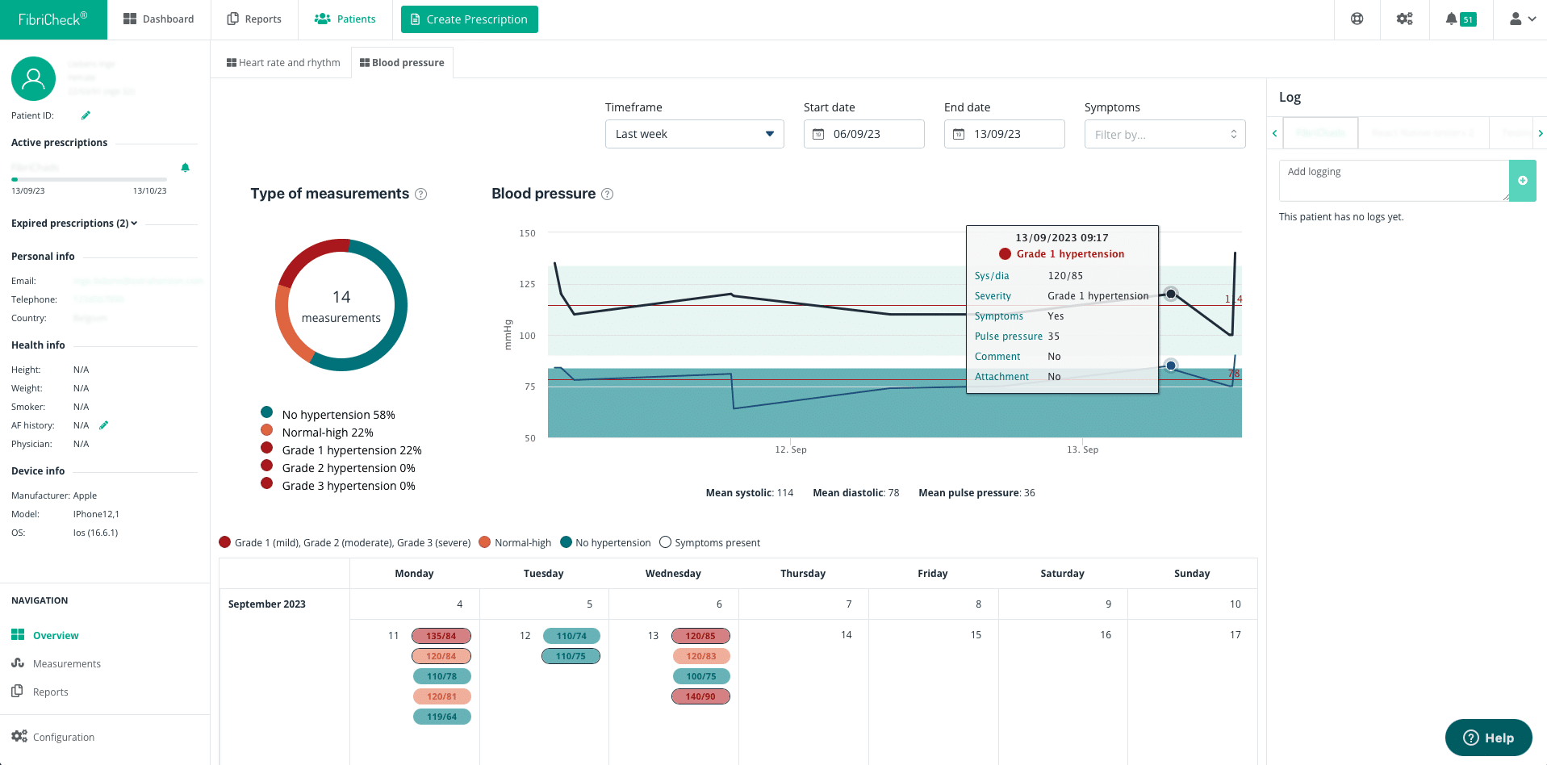Switch to Heart rate and rhythm tab
Viewport: 1547px width, 765px height.
282,63
